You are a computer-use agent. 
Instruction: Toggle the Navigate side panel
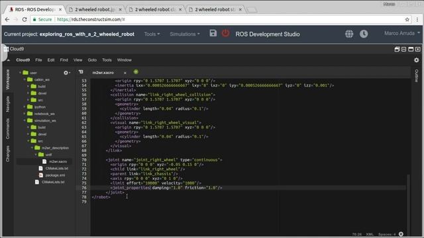point(7,104)
